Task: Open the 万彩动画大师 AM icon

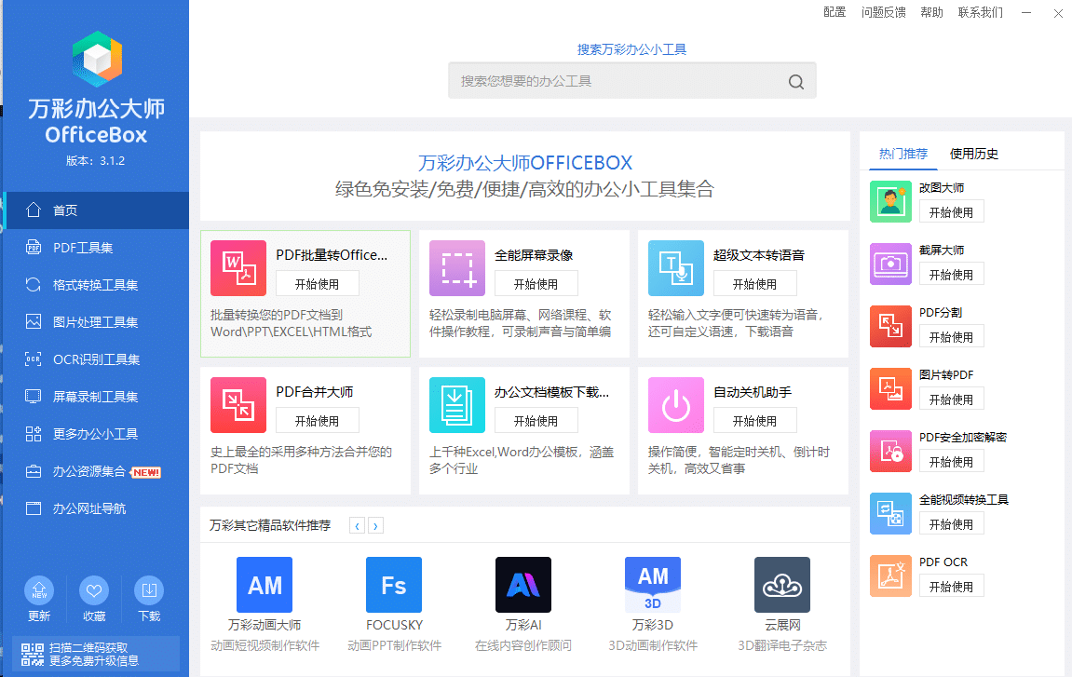Action: (x=264, y=585)
